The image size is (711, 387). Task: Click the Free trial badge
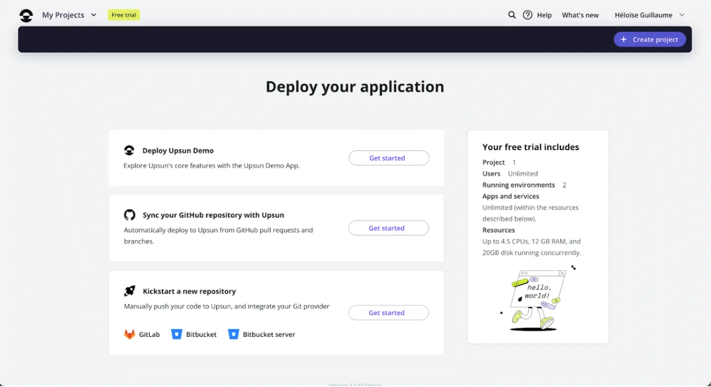123,14
